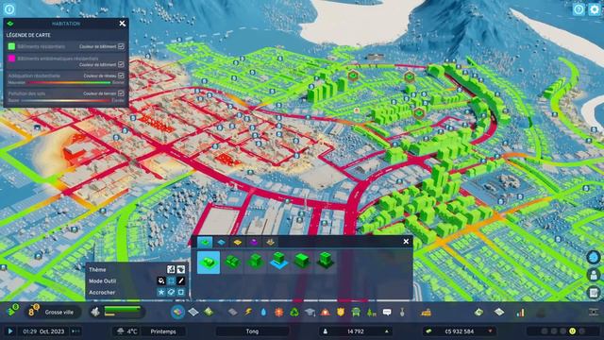Viewport: 604px width, 340px height.
Task: Open the Areas tool menu
Action: pyautogui.click(x=193, y=312)
